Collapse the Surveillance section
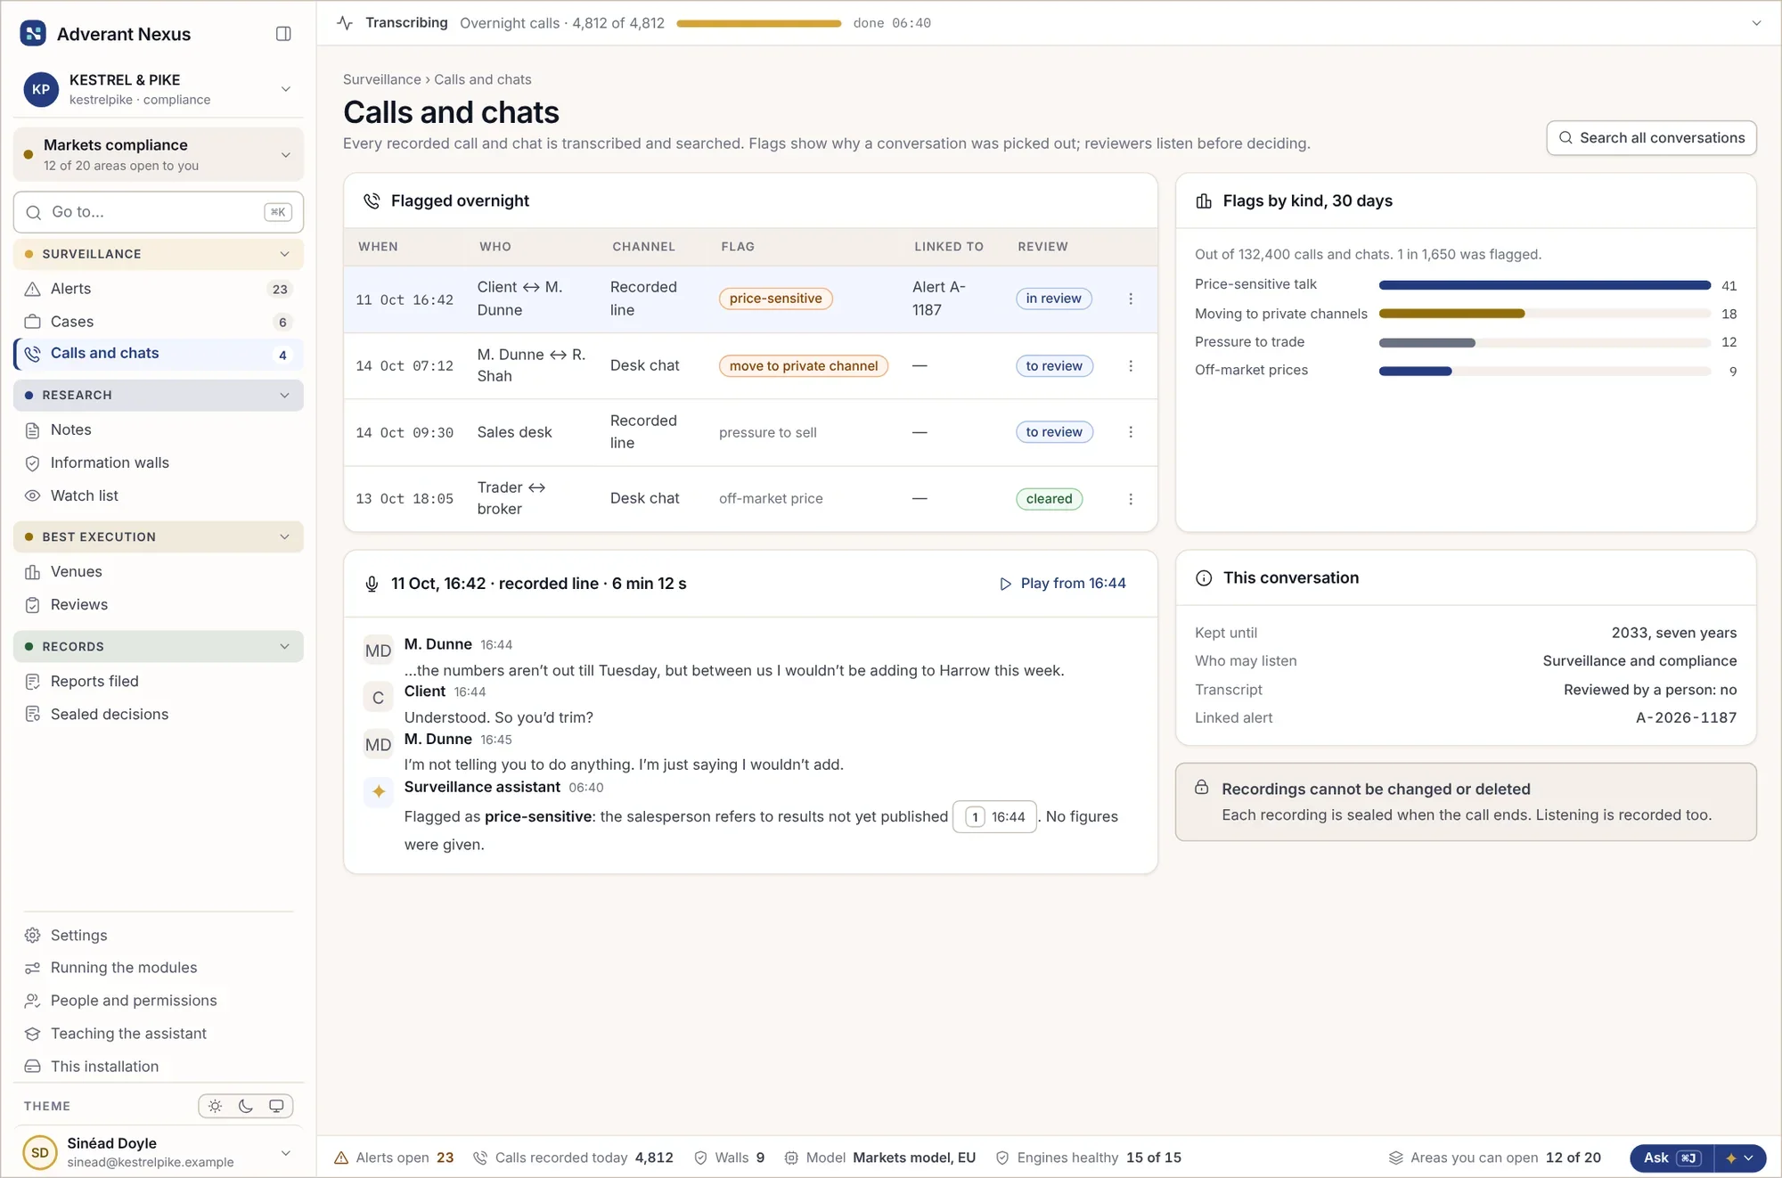 159,254
